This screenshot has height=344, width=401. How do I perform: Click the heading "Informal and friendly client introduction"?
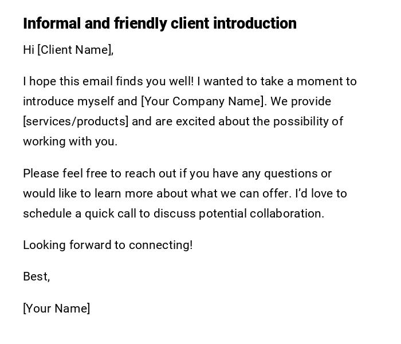(x=160, y=23)
